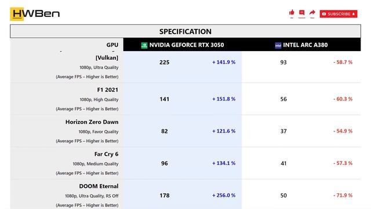Click the Horizon Zero Dawn row title
371x209 pixels.
point(92,122)
